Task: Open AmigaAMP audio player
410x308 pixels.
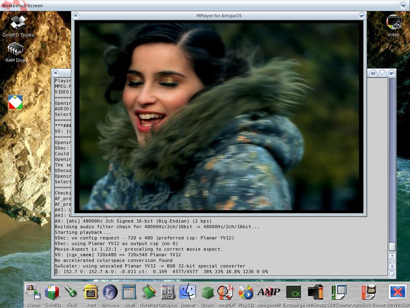Action: tap(269, 293)
